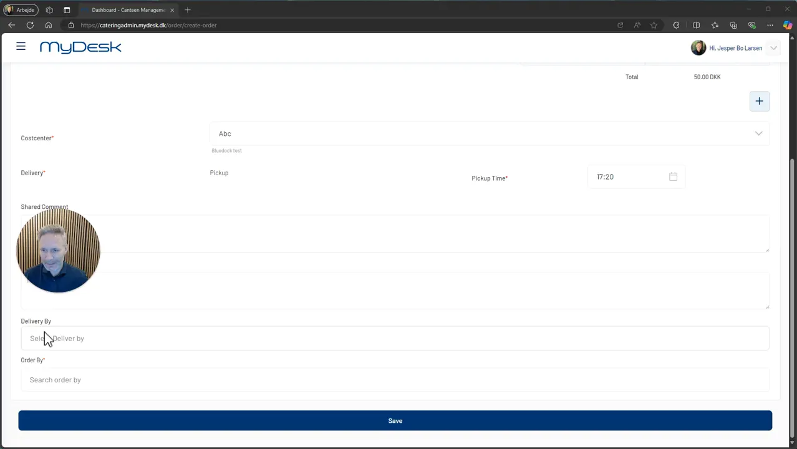Click the Save button
Viewport: 797px width, 449px height.
[x=395, y=420]
